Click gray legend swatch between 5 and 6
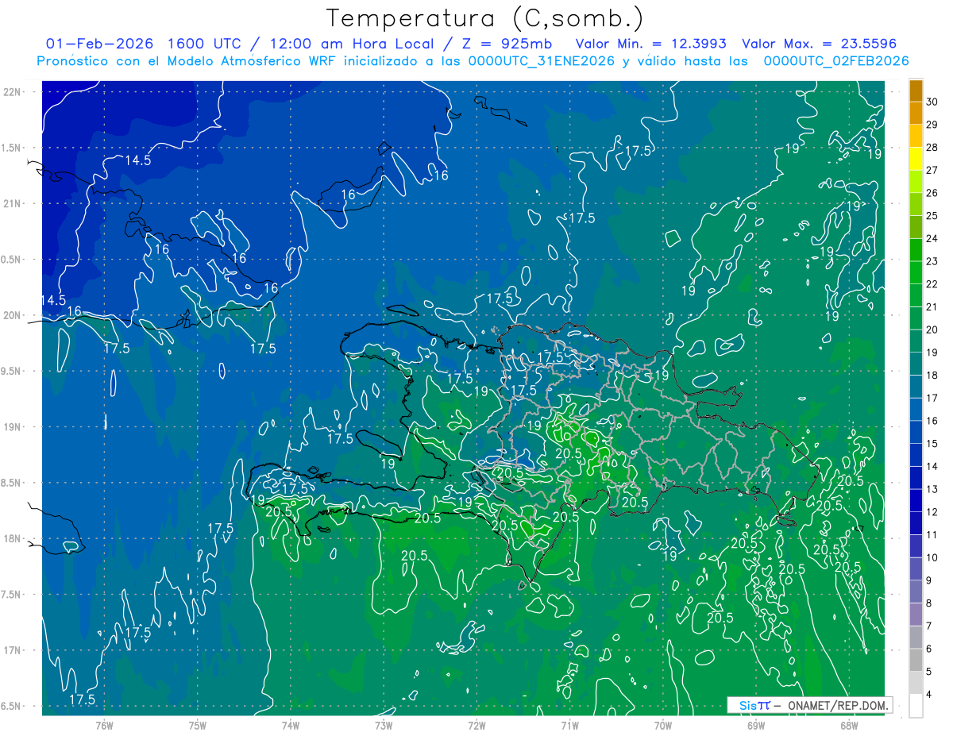Image resolution: width=953 pixels, height=736 pixels. coord(916,660)
